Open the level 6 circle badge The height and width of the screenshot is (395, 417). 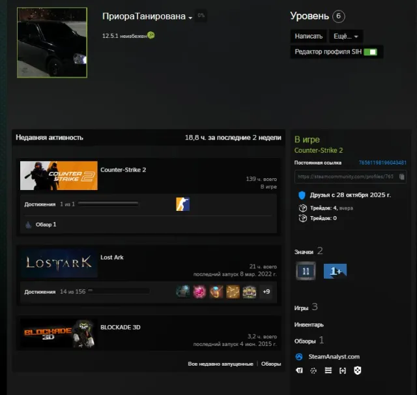pyautogui.click(x=339, y=16)
